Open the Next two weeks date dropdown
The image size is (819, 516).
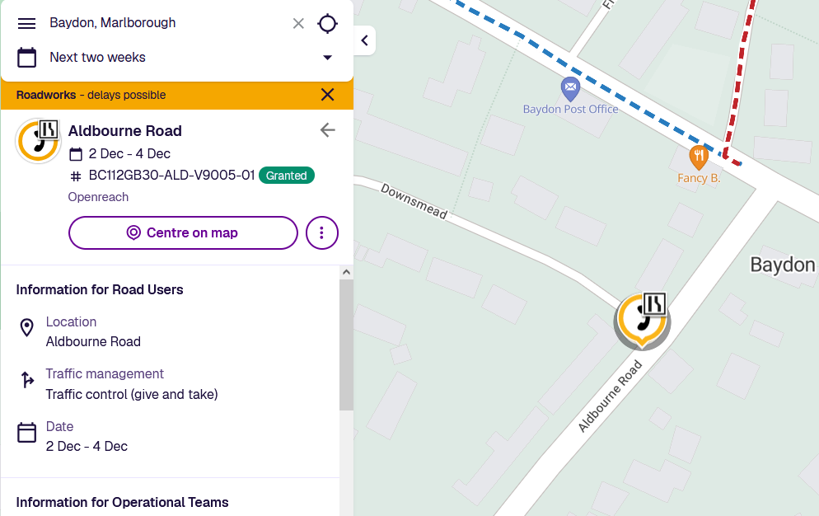point(327,58)
